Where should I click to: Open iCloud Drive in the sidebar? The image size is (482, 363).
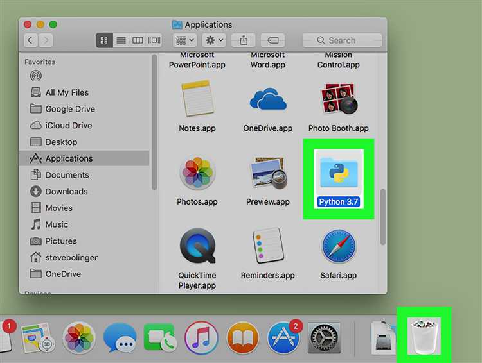[x=84, y=126]
